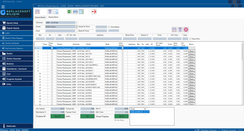The image size is (244, 131).
Task: Click Çıkış in the sidebar
Action: tap(16, 84)
